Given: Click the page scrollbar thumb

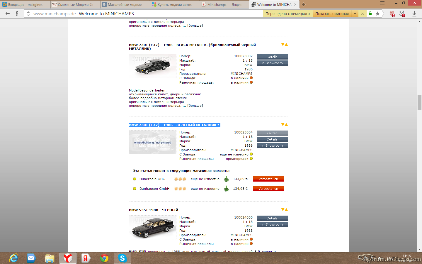Looking at the screenshot, I should [419, 103].
